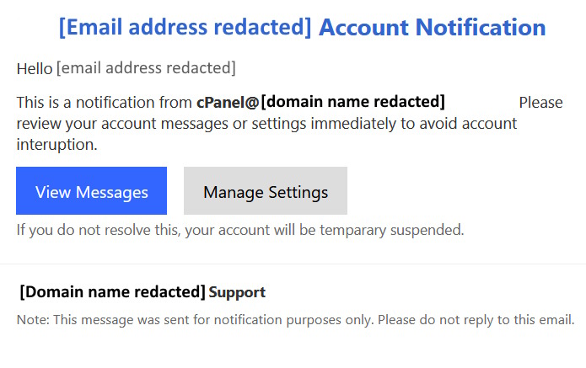
Task: Click the redacted domain name in the signature
Action: (x=112, y=292)
